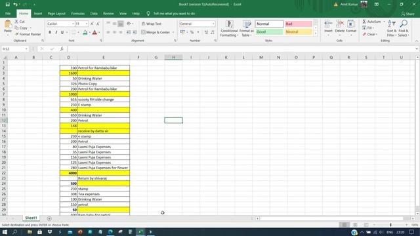Click the Increase Indent icon
The image size is (420, 236).
(135, 32)
